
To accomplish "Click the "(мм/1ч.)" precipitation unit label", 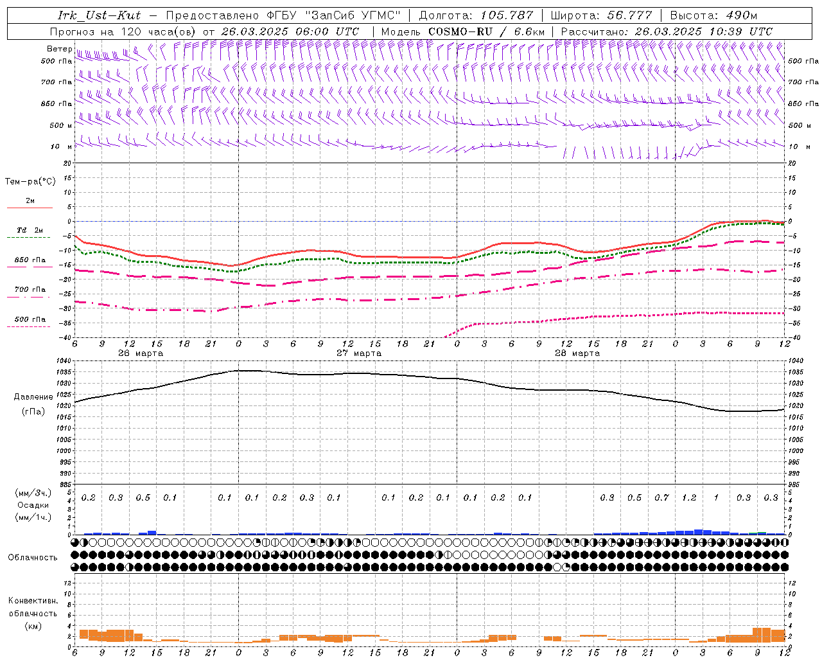I will [x=33, y=517].
